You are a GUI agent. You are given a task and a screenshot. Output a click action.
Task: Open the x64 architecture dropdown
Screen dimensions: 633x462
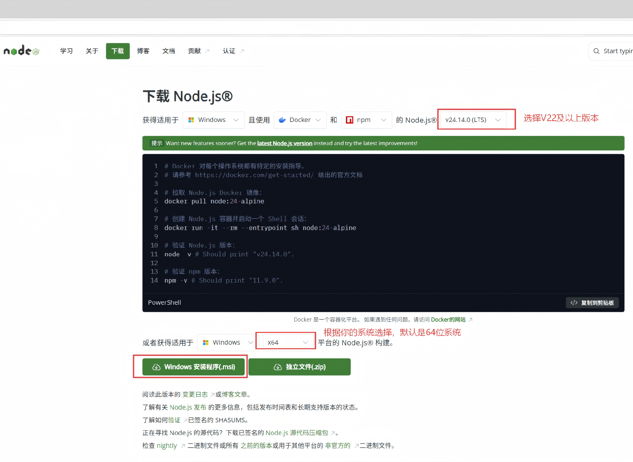pyautogui.click(x=288, y=343)
